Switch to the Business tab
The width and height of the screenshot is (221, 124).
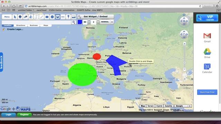tap(34, 25)
